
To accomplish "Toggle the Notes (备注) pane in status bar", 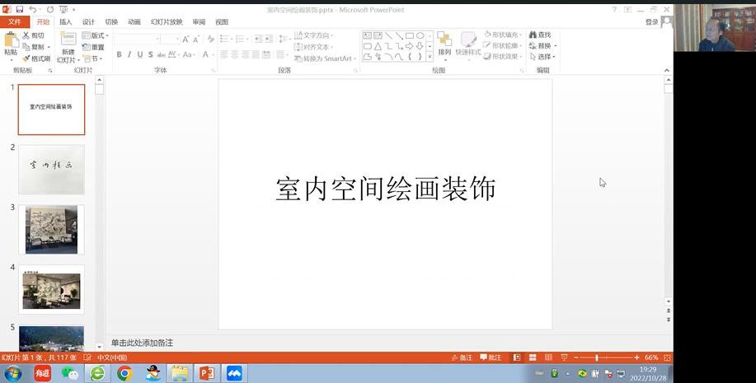I will (462, 357).
